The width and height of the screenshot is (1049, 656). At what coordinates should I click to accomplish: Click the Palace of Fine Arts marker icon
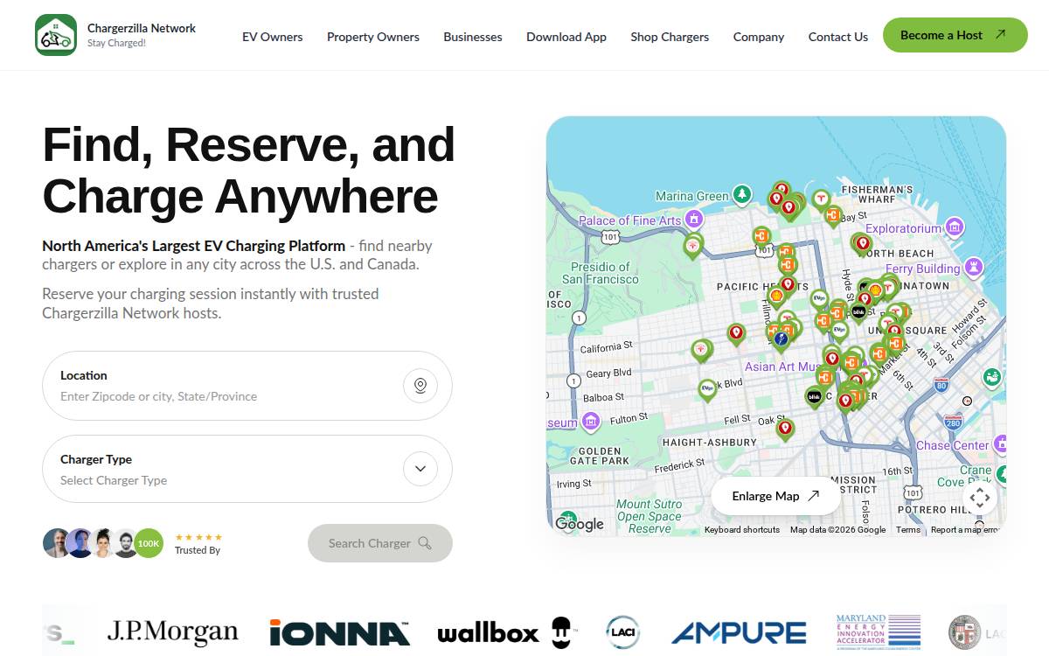tap(694, 219)
